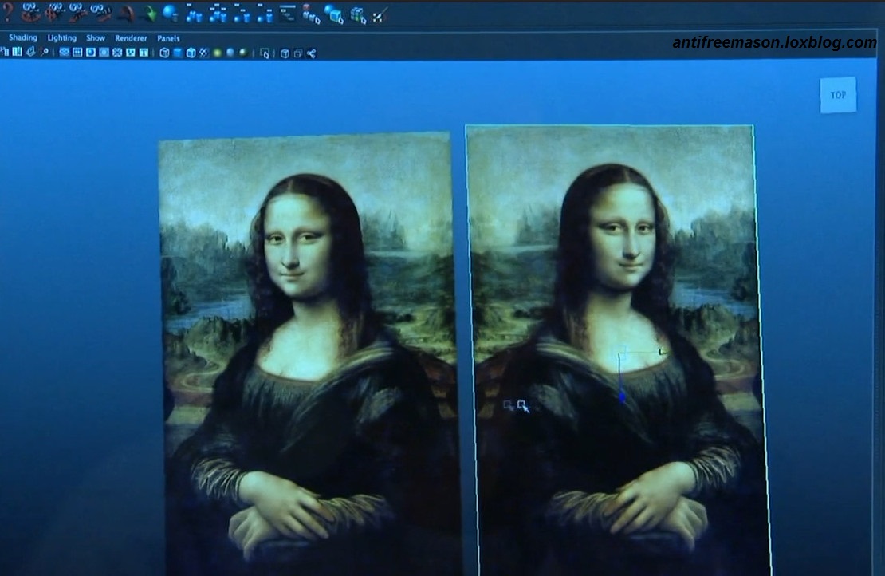This screenshot has height=576, width=885.
Task: Click the camera bookmarks key icon
Action: pos(44,52)
